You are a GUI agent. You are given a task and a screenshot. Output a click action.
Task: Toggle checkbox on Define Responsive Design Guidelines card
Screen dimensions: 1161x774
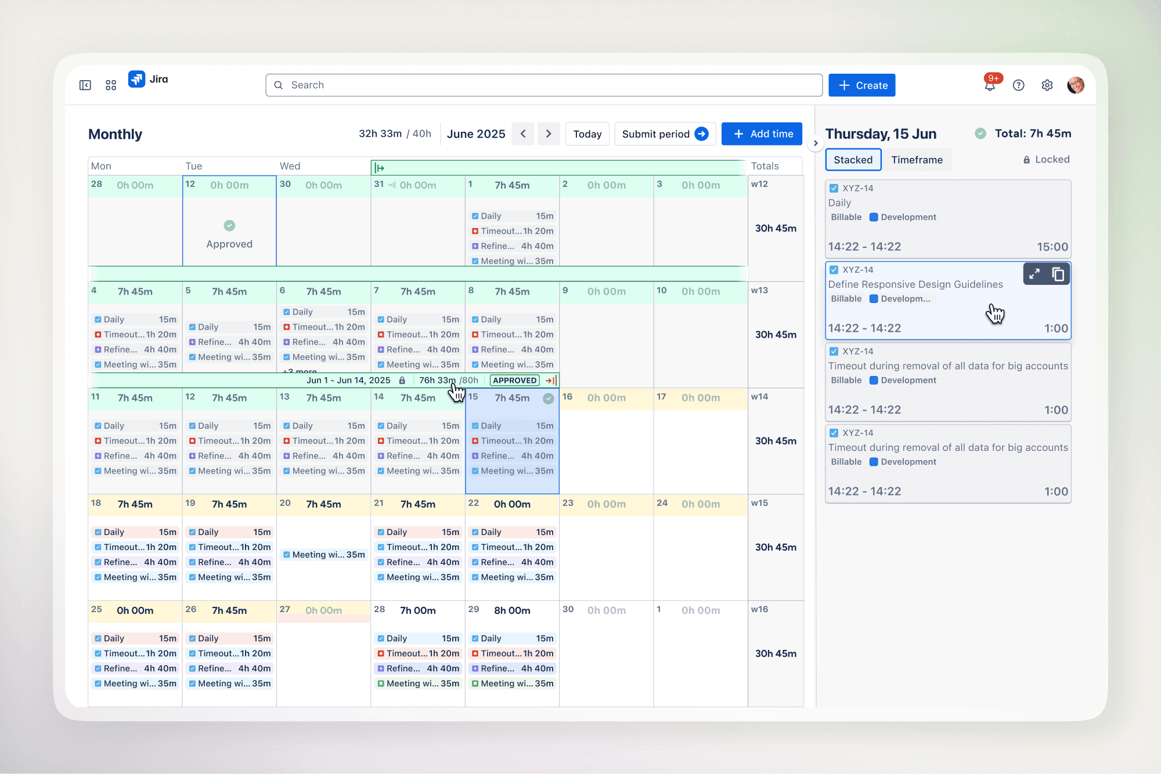[834, 270]
